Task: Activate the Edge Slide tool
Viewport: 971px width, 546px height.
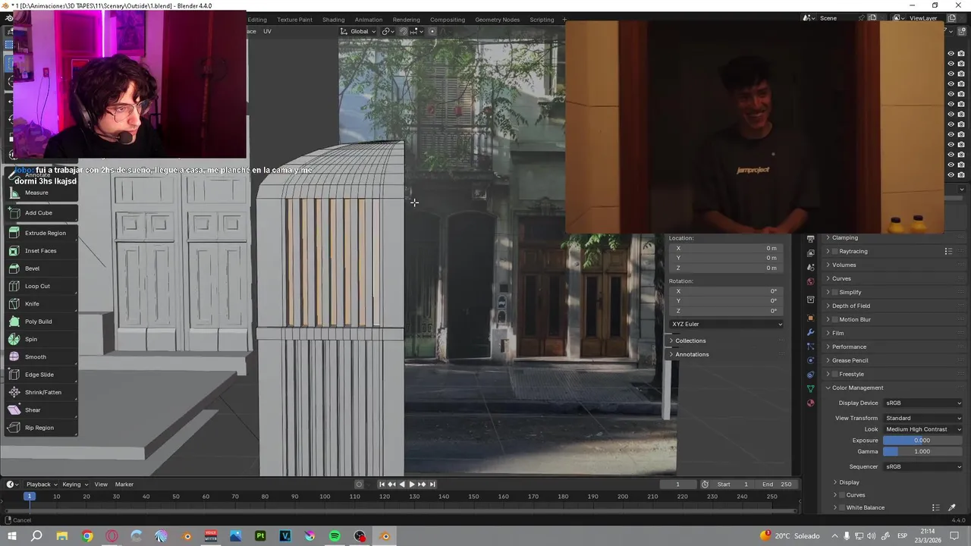Action: click(x=40, y=375)
